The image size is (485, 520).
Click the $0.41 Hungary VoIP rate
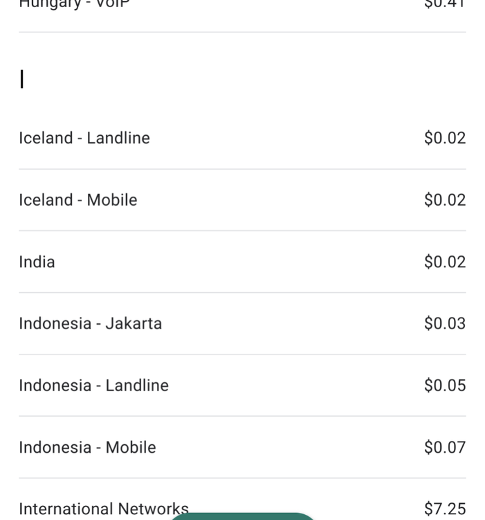445,4
